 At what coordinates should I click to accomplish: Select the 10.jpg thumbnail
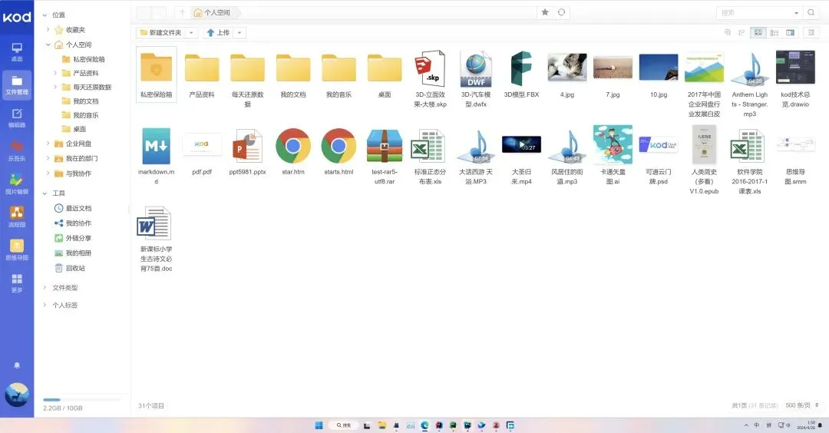(659, 74)
